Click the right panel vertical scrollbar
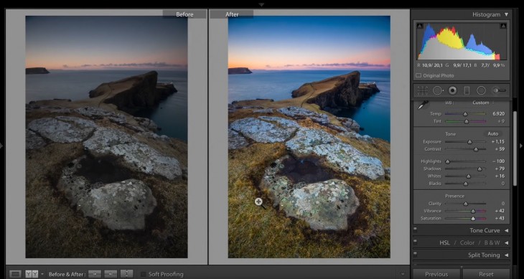This screenshot has width=524, height=279. [x=515, y=148]
